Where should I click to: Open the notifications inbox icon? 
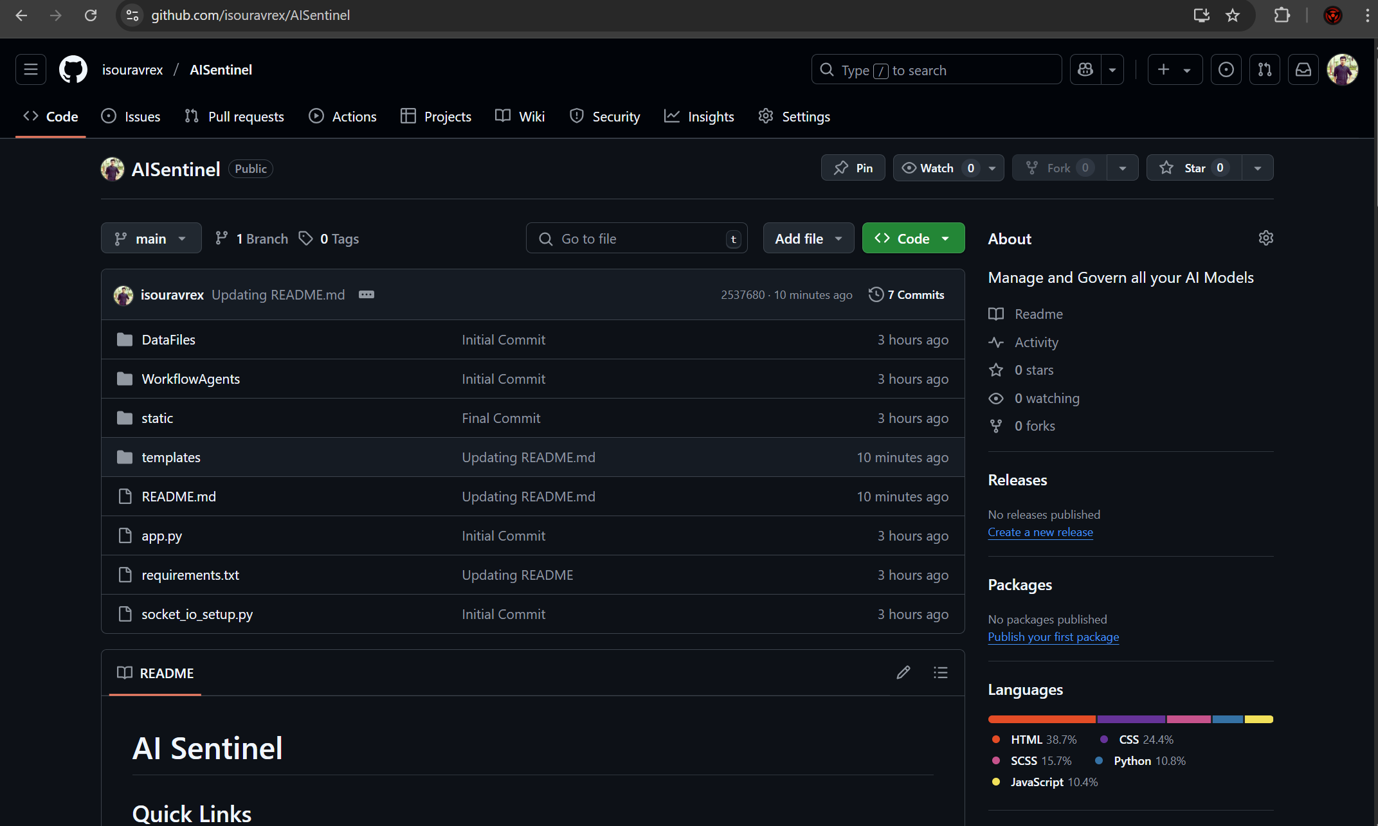1303,69
